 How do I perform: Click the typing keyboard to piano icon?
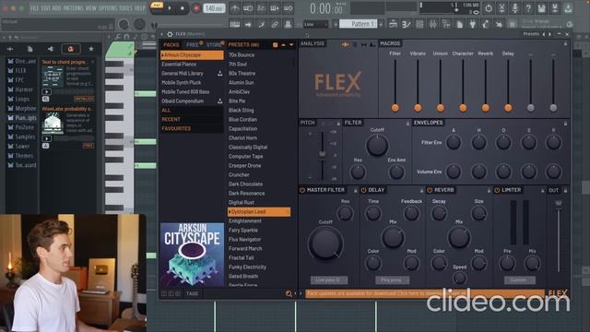coord(235,24)
